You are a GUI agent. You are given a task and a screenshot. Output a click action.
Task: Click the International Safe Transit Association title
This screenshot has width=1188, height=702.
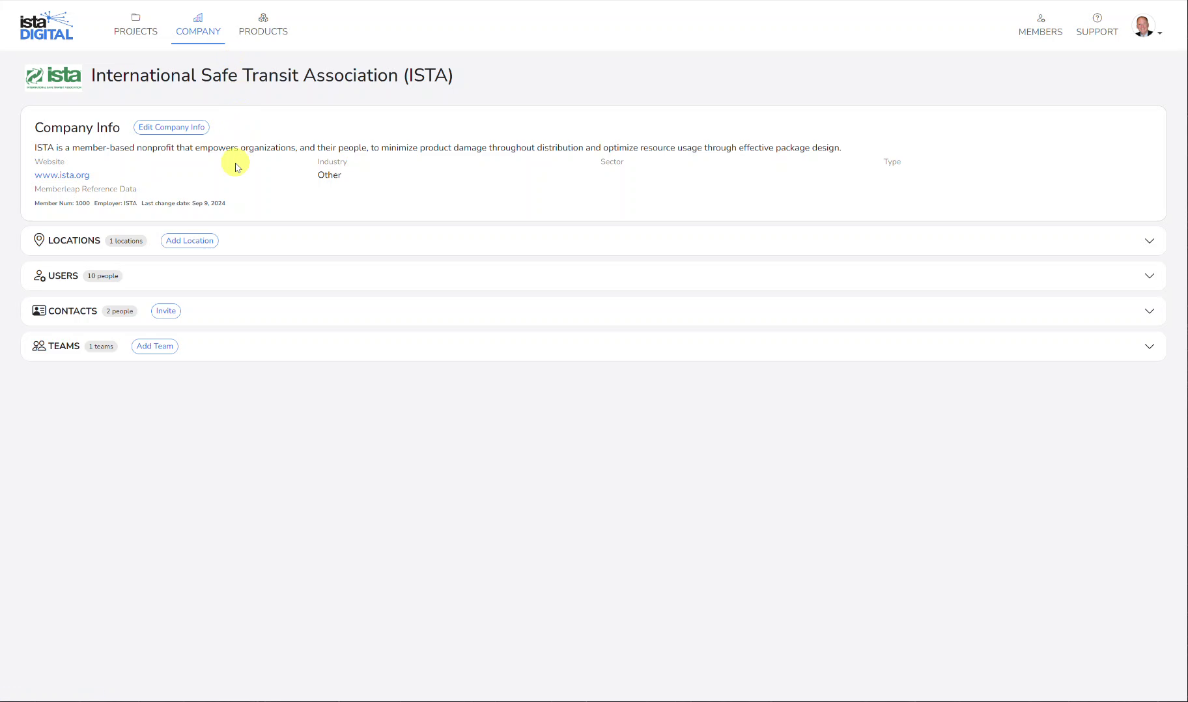(272, 76)
